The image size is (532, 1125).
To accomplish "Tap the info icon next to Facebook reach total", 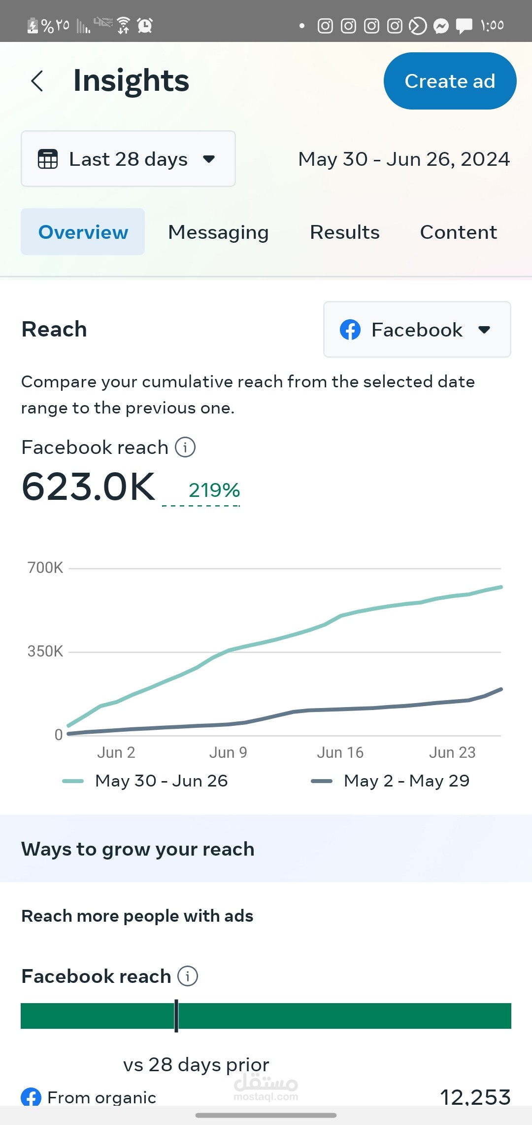I will (x=185, y=448).
